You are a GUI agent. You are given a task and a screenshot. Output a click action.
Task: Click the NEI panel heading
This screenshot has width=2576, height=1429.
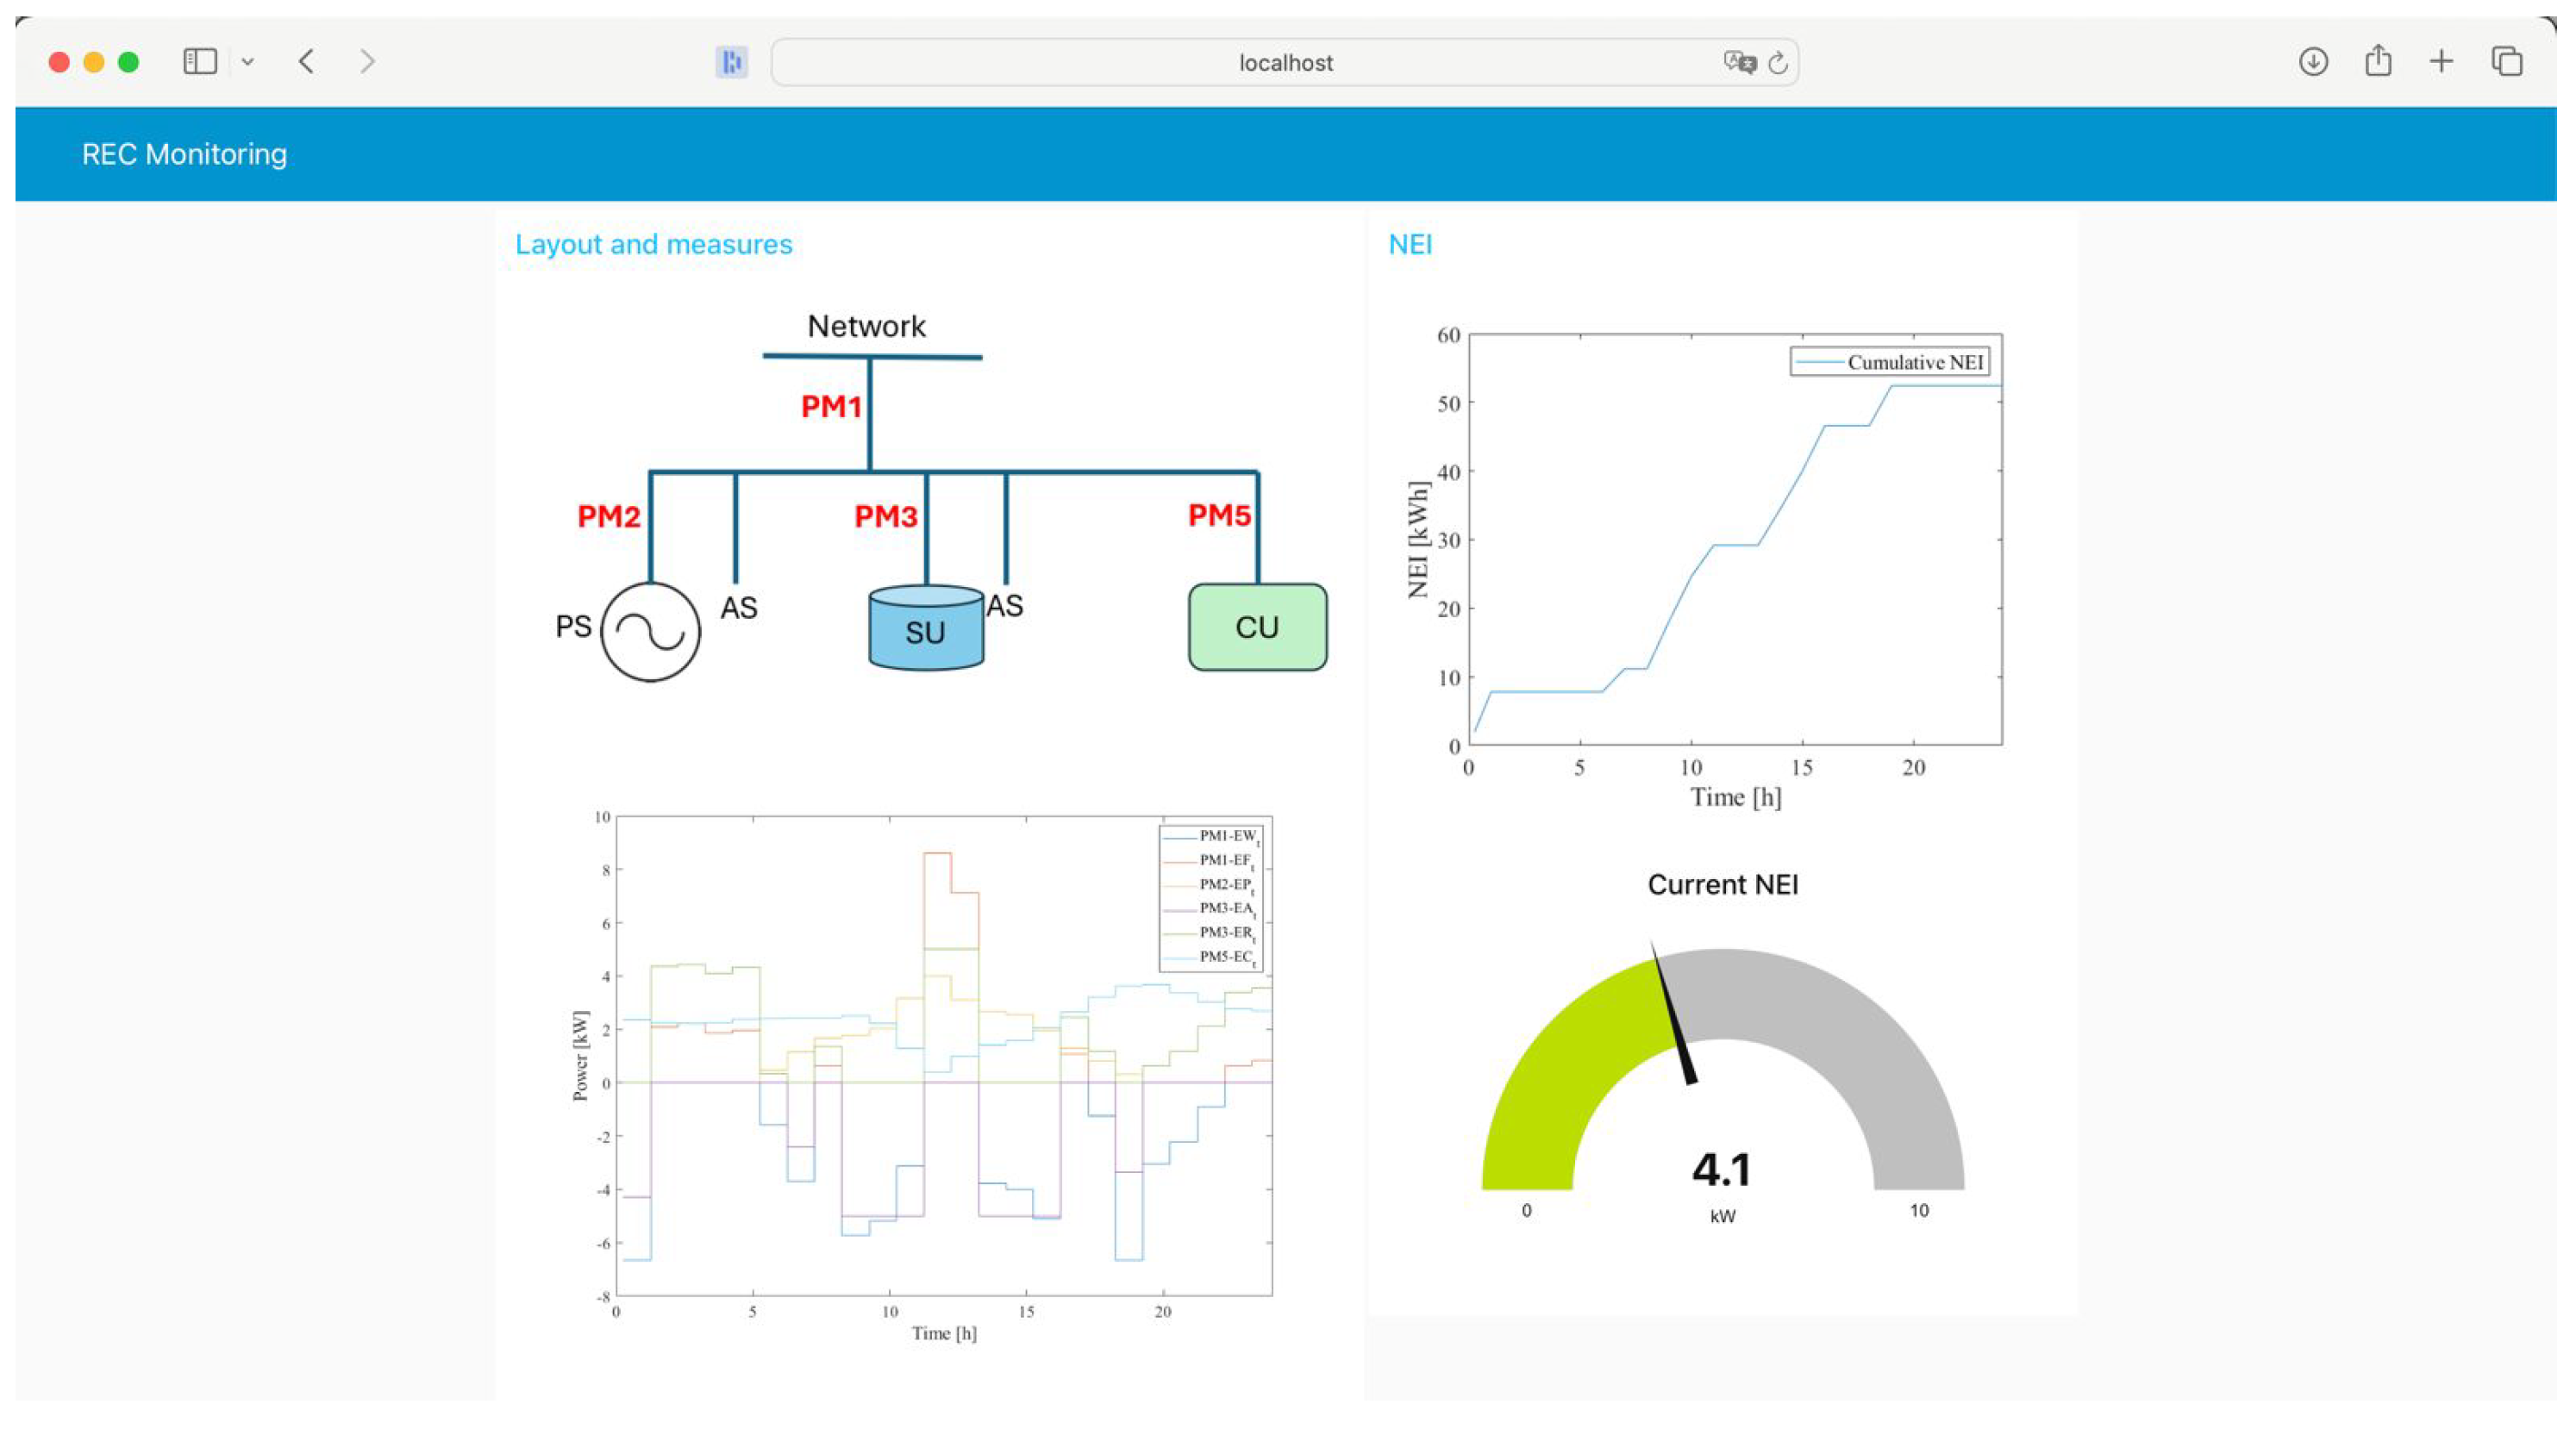click(x=1410, y=244)
